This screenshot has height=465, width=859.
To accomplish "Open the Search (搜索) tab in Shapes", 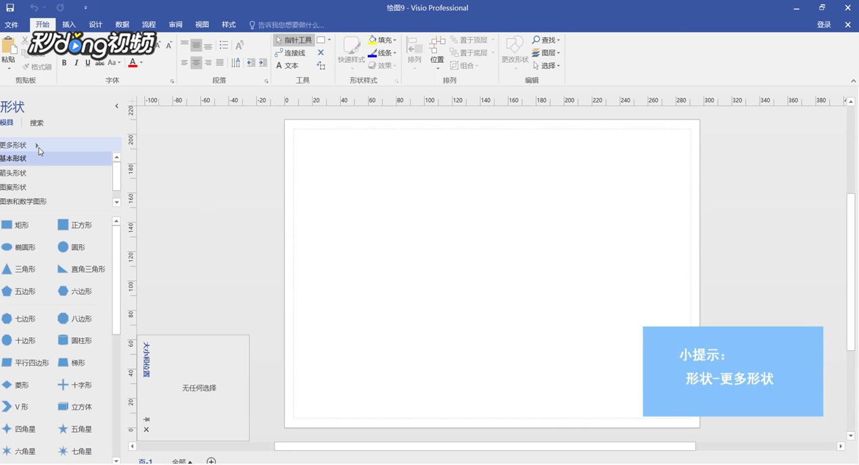I will tap(37, 123).
